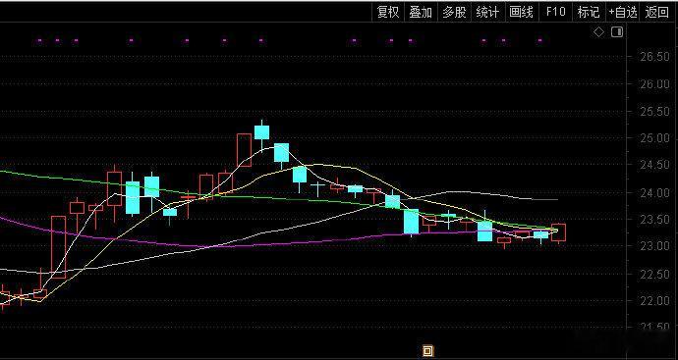678x360 pixels.
Task: Click the highest cyan candlestick near 25.50
Action: [x=261, y=132]
